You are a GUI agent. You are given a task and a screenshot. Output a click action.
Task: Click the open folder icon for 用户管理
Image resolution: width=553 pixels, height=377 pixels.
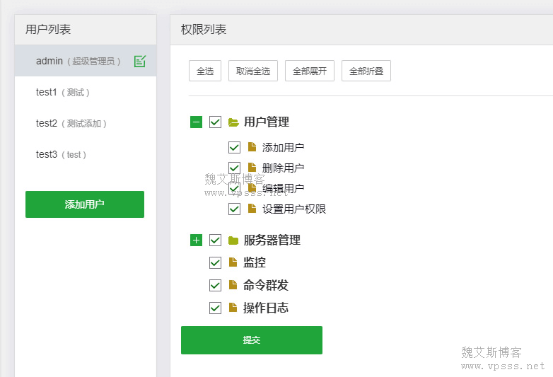click(x=233, y=122)
